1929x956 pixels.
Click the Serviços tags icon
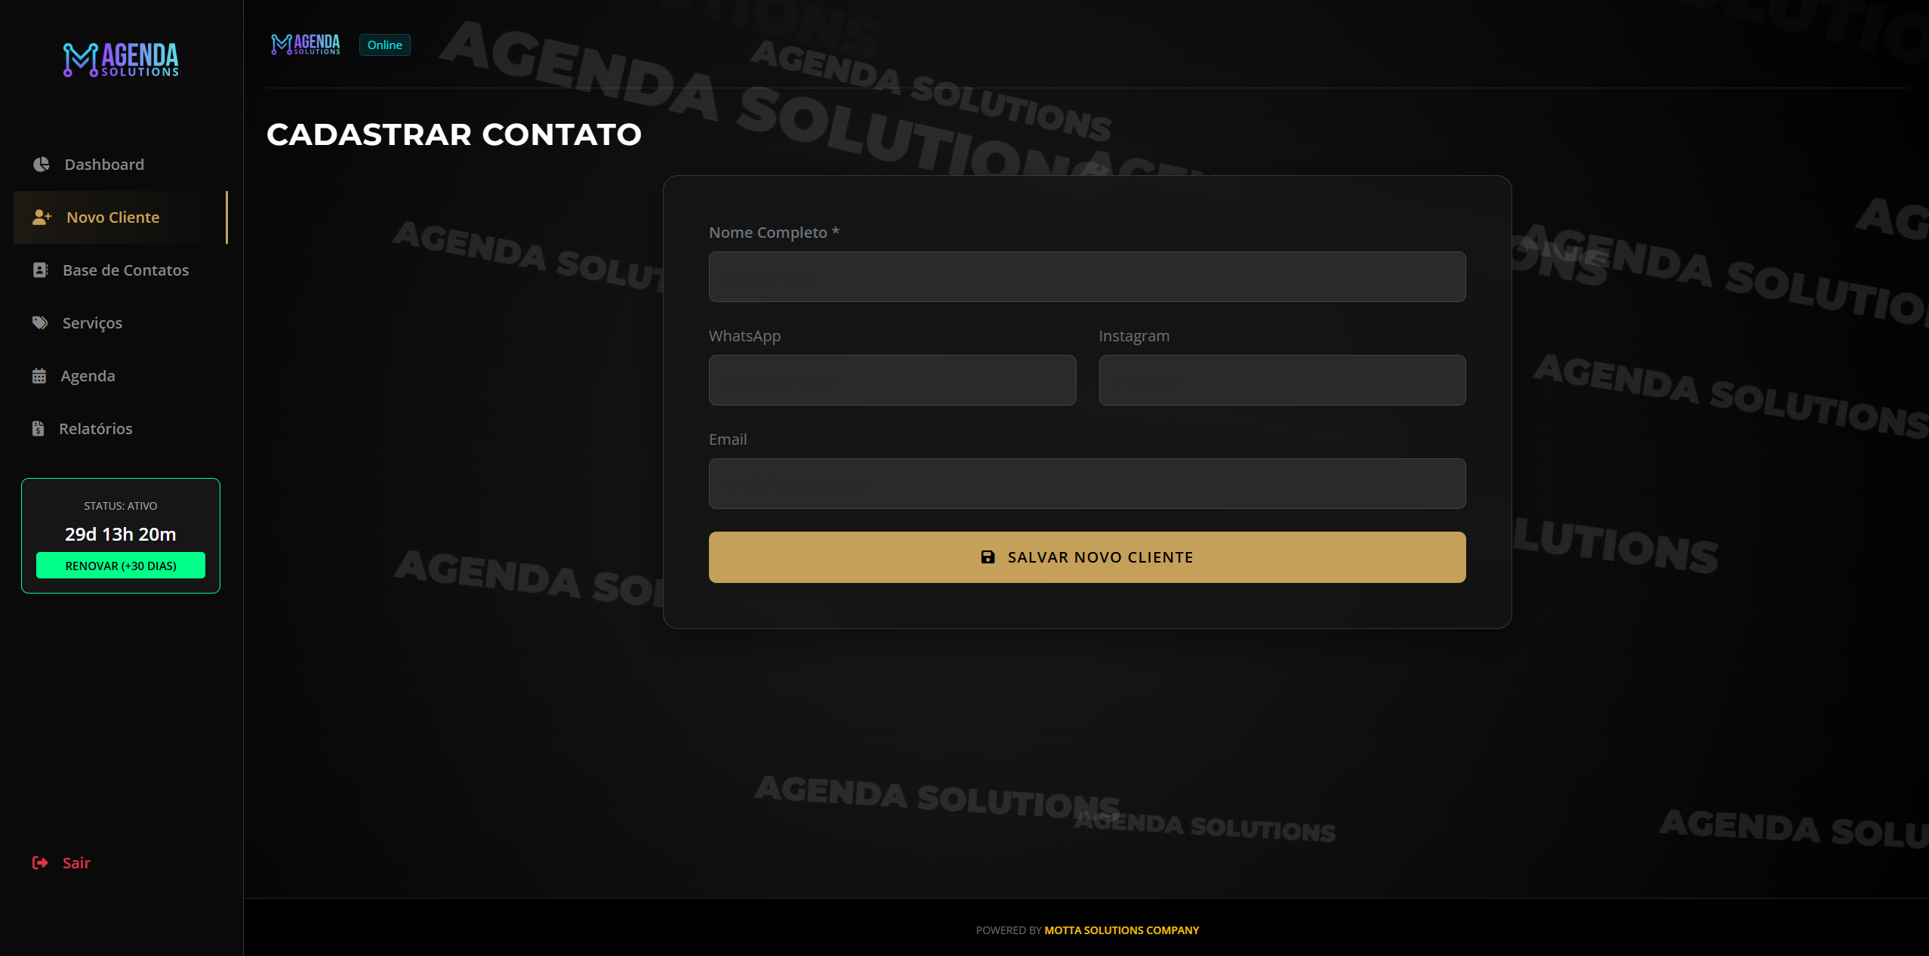tap(40, 323)
